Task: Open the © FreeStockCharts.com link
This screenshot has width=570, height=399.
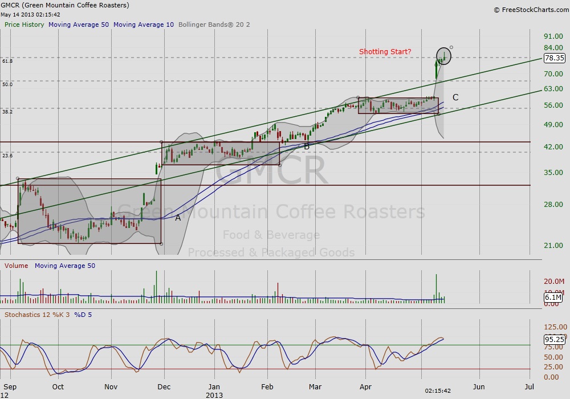Action: pyautogui.click(x=531, y=10)
